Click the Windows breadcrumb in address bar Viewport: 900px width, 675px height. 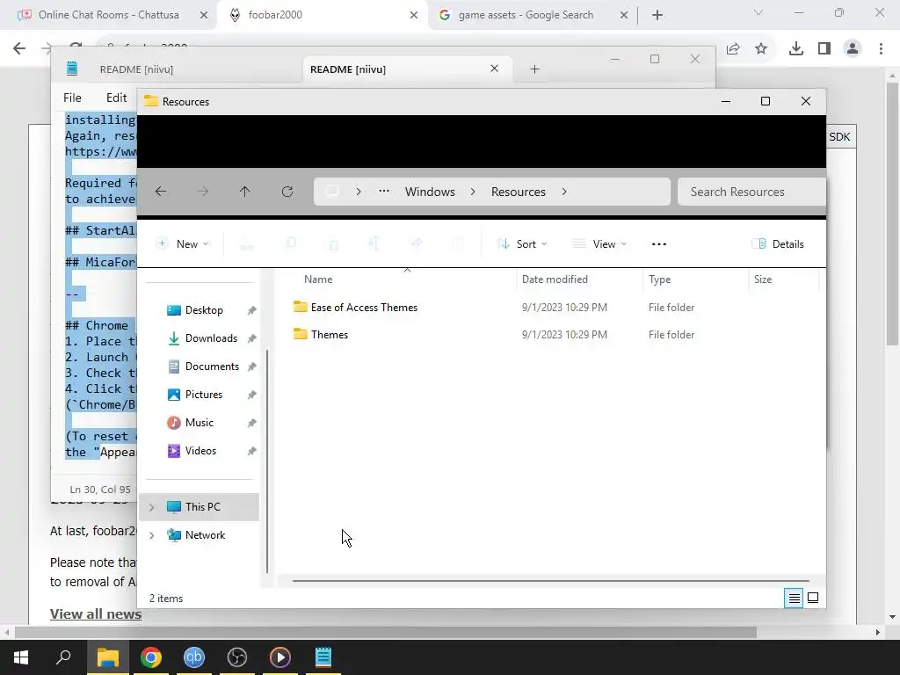pos(430,192)
